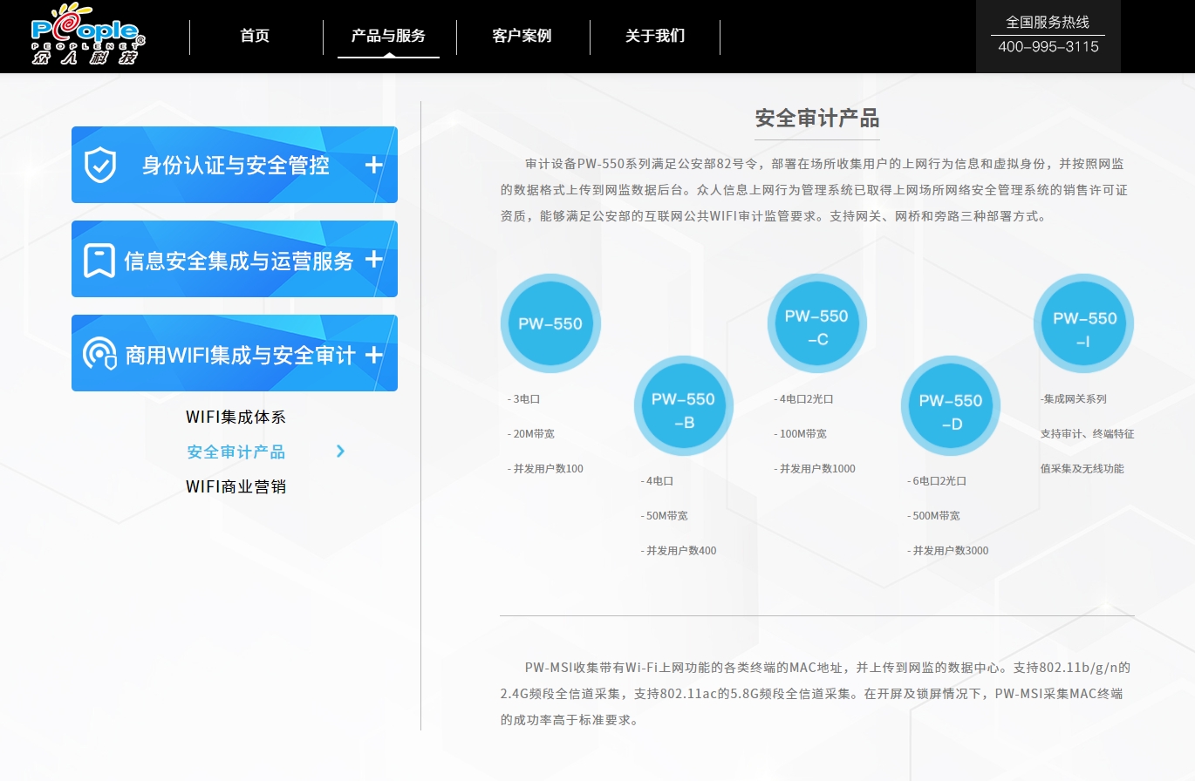Click the 身份认证与安全管控 panel title
Viewport: 1195px width, 781px height.
click(x=236, y=165)
